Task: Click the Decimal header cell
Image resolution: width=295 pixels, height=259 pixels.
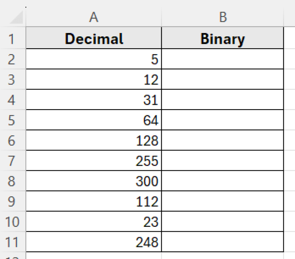Action: 94,39
